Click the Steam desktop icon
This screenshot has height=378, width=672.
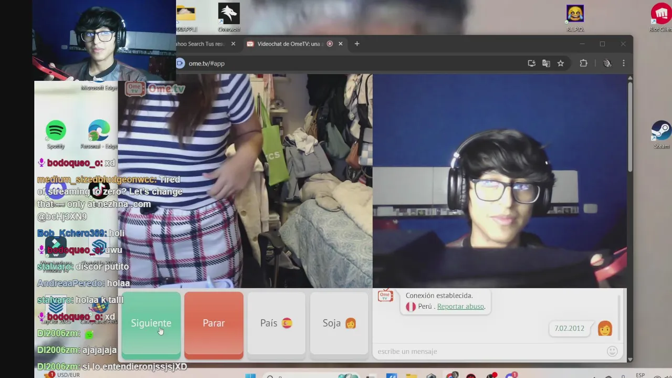(x=661, y=135)
